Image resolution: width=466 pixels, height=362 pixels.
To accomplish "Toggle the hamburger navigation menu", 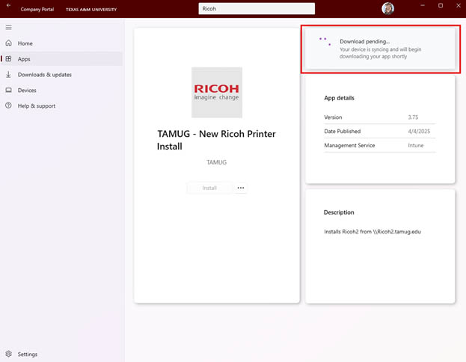I will (9, 28).
